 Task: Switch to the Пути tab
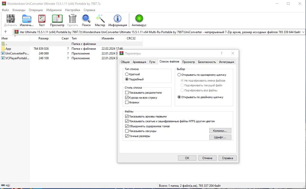click(152, 62)
